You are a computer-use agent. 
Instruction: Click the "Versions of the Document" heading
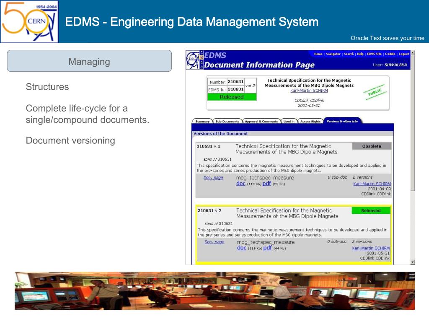(220, 134)
